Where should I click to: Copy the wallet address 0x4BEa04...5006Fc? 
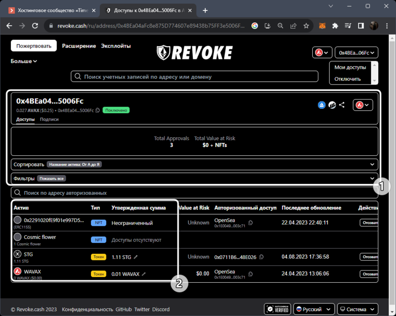pyautogui.click(x=98, y=110)
